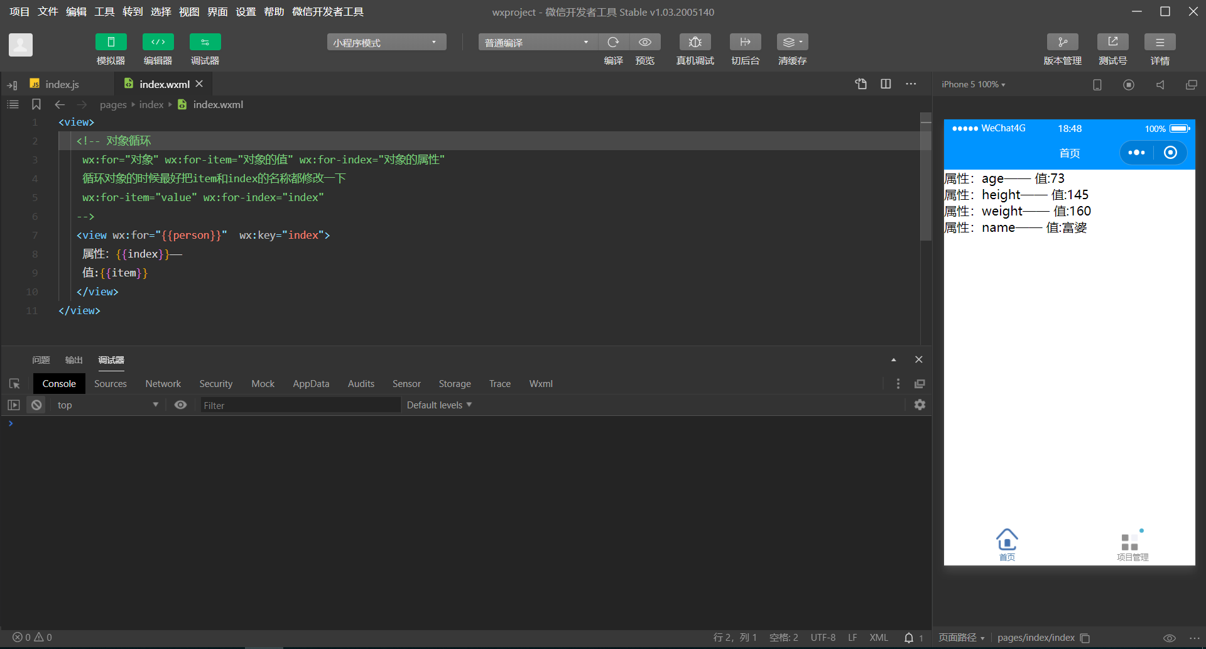Select the 项目管理 tab in simulator

click(1133, 546)
